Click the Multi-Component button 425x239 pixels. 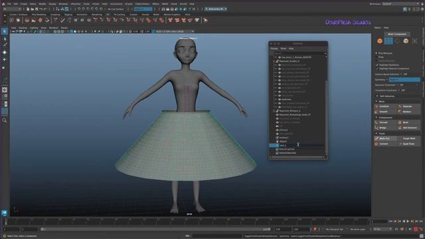coord(397,34)
